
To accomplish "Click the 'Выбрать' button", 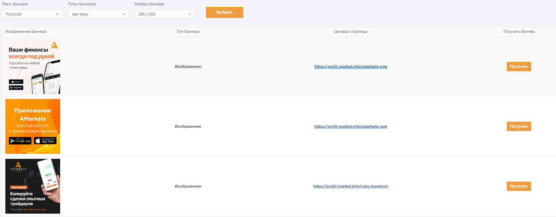I will [224, 12].
